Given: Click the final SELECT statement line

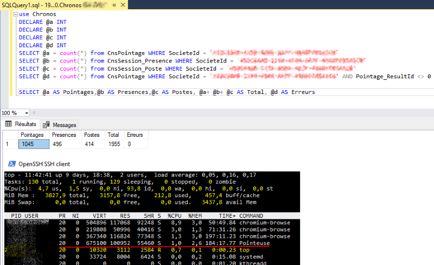Looking at the screenshot, I should pyautogui.click(x=163, y=92).
